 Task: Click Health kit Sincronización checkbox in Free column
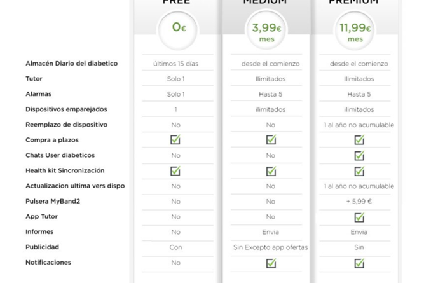pos(175,170)
